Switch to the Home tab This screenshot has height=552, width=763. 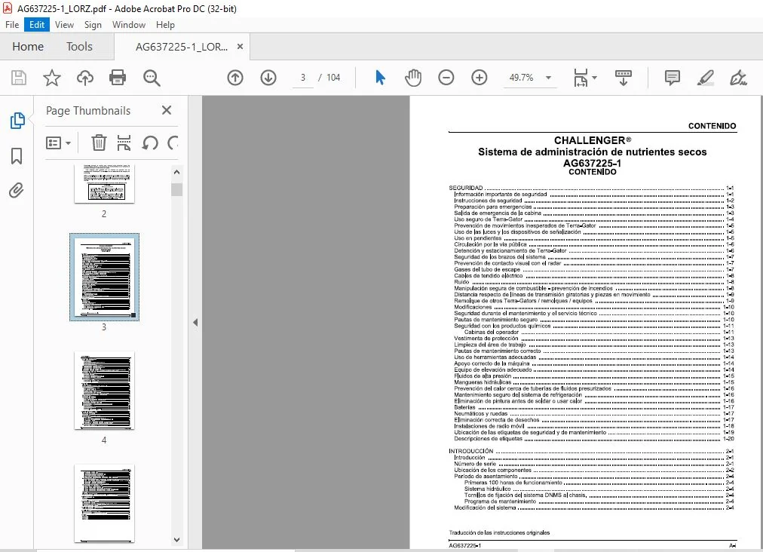coord(28,47)
